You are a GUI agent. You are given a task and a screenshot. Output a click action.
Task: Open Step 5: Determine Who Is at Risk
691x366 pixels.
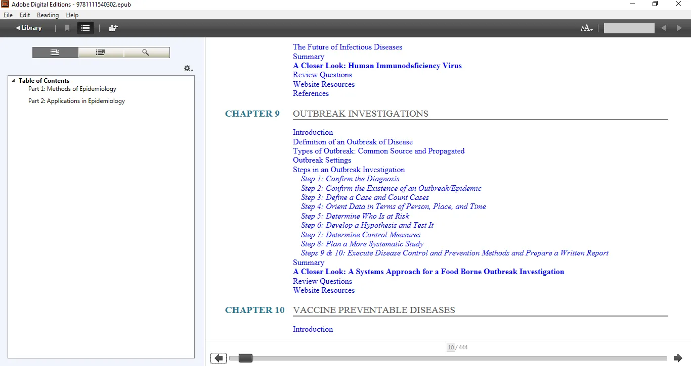pos(355,216)
